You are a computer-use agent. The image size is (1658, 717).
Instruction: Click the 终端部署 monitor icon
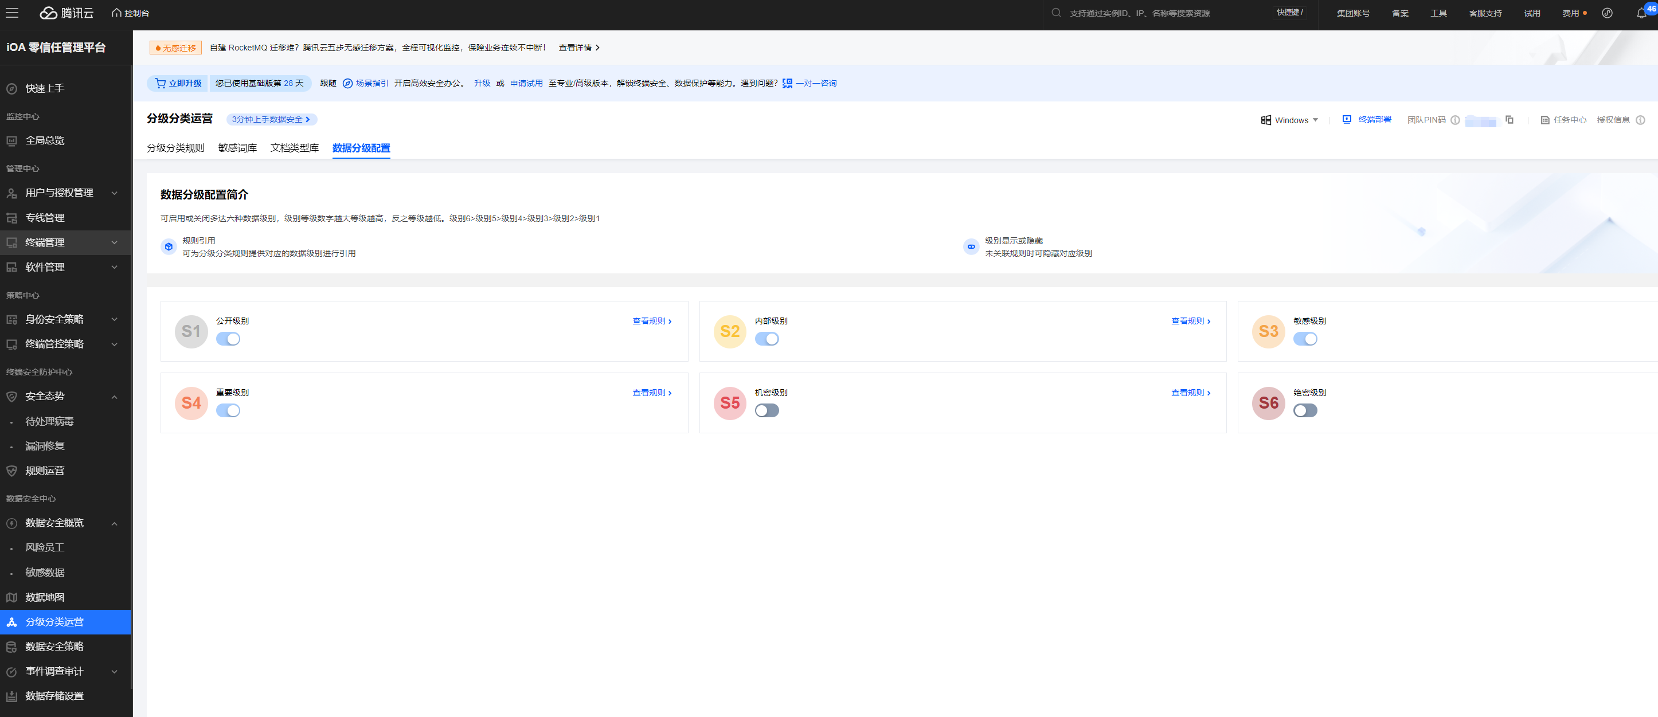click(1347, 120)
